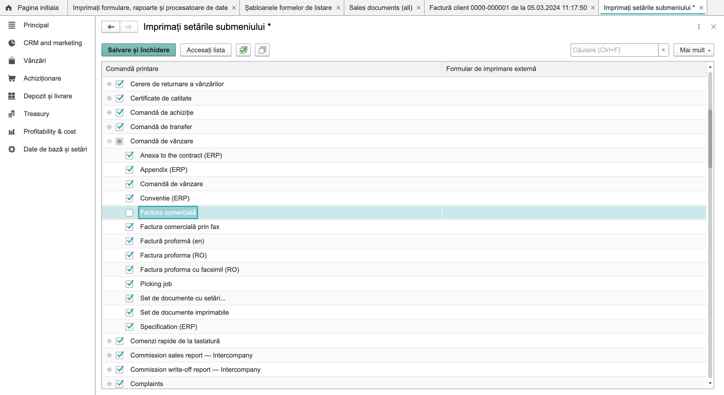Uncheck the Picking job checkbox
The width and height of the screenshot is (724, 395).
[129, 284]
